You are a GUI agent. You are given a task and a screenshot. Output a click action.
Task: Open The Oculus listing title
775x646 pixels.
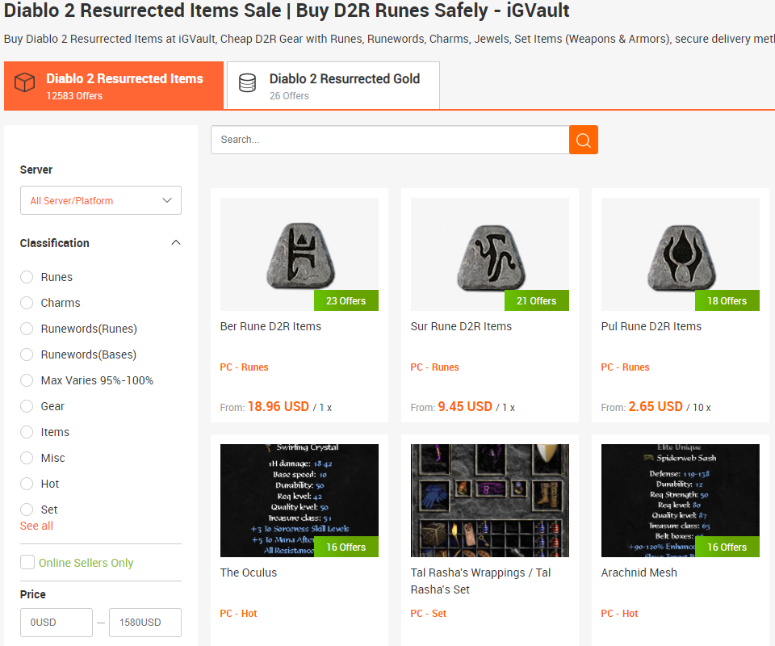coord(248,573)
